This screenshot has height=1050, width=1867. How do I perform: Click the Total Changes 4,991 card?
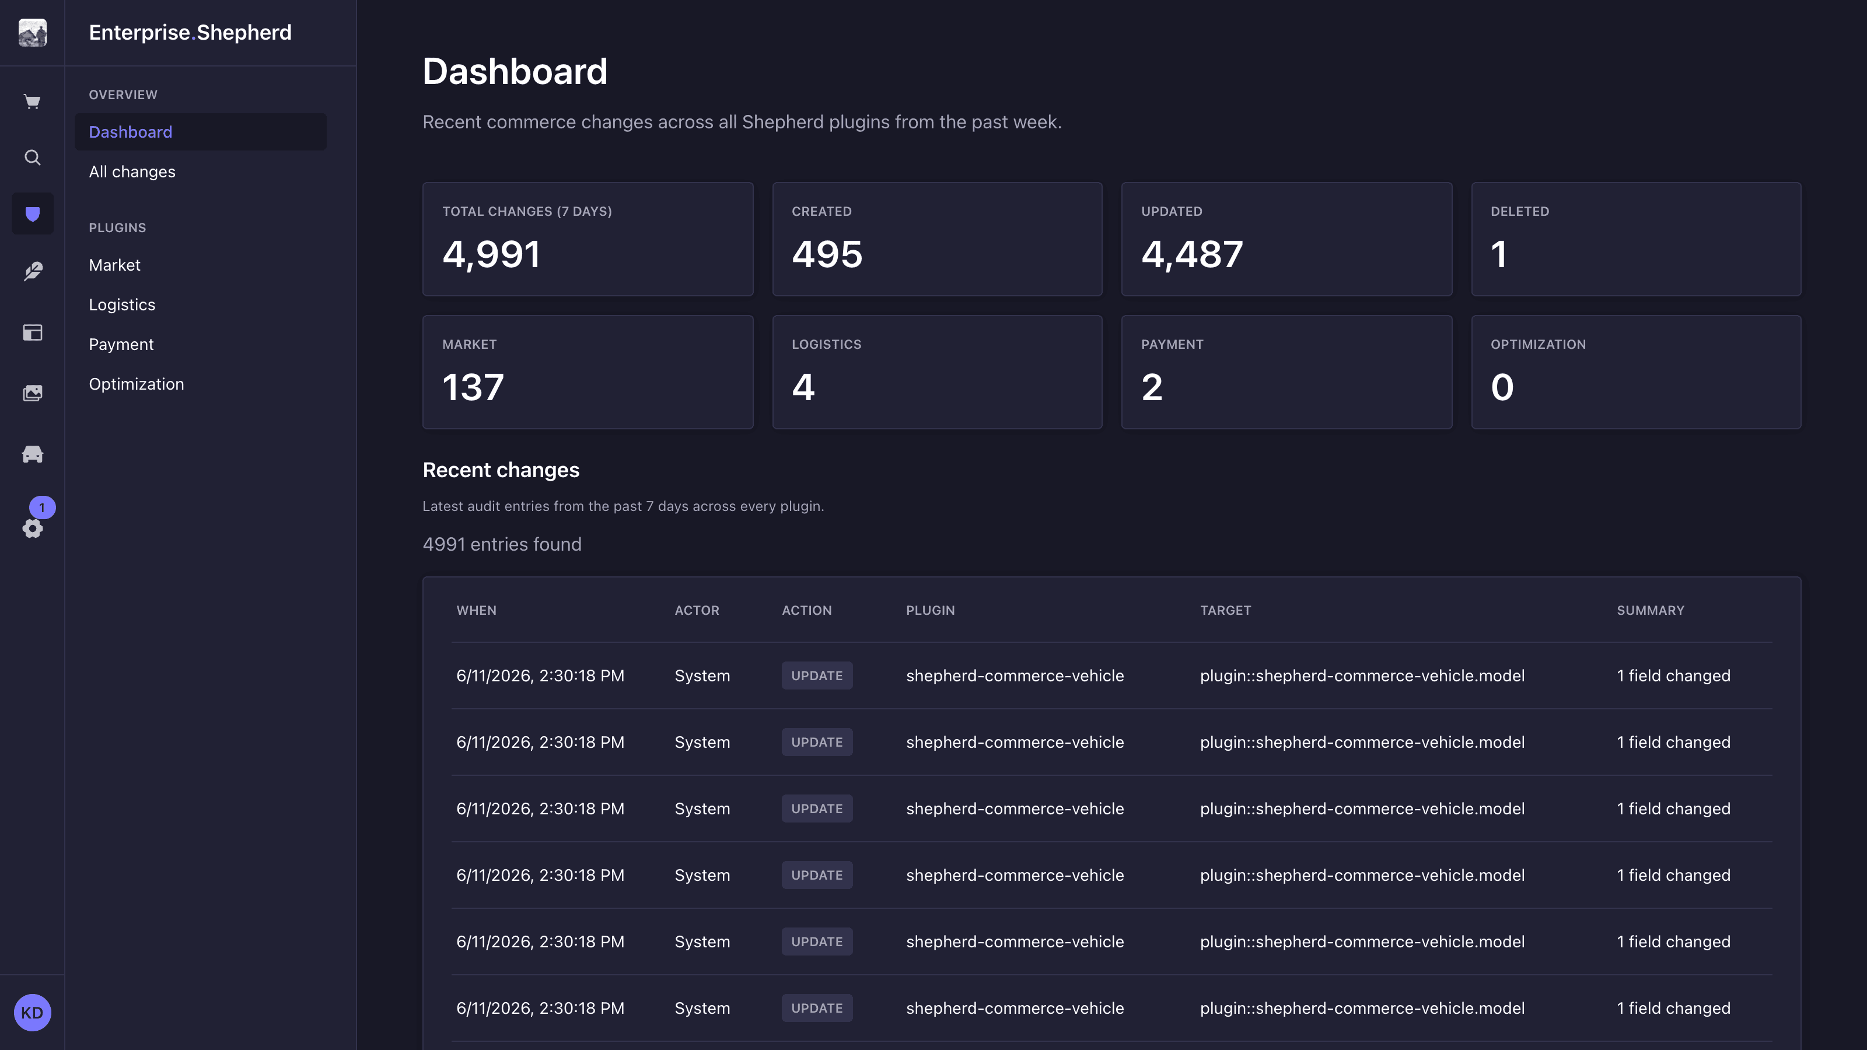click(x=588, y=239)
